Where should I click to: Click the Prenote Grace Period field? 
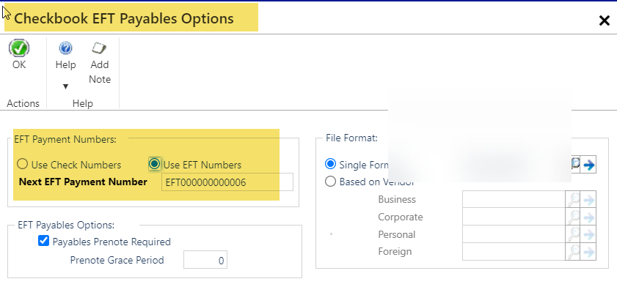pos(205,261)
